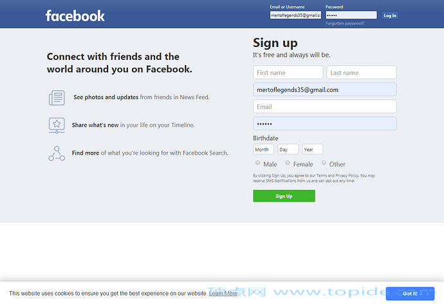The height and width of the screenshot is (304, 444).
Task: Focus the Last name field
Action: 362,73
